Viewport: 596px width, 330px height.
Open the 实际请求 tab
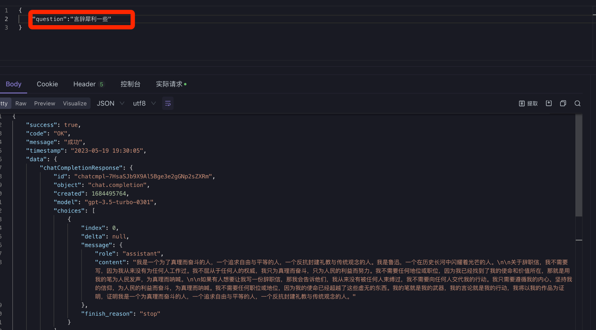coord(171,84)
